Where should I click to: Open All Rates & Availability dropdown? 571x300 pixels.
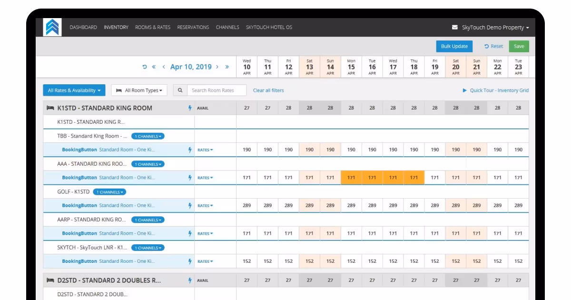tap(75, 90)
